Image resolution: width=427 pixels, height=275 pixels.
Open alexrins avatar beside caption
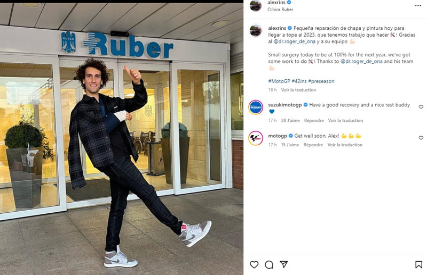click(x=256, y=30)
